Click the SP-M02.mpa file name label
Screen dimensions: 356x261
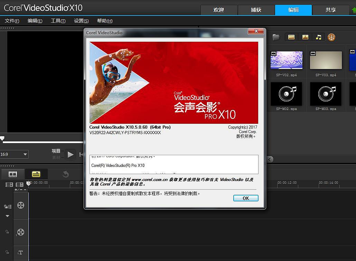[286, 109]
